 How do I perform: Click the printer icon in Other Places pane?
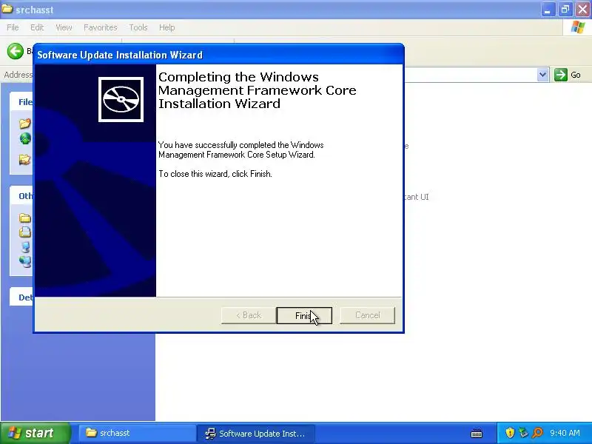25,232
